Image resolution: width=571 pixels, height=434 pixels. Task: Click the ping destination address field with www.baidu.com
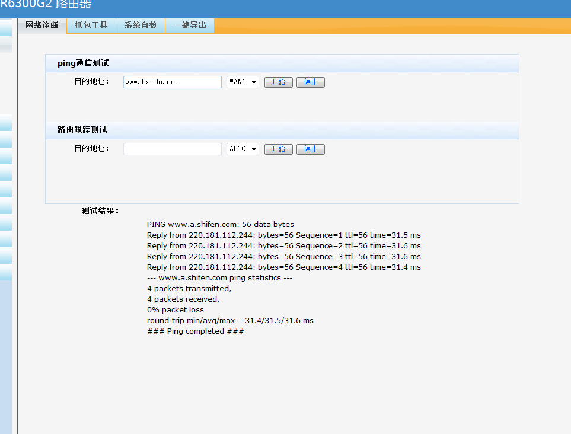tap(172, 82)
